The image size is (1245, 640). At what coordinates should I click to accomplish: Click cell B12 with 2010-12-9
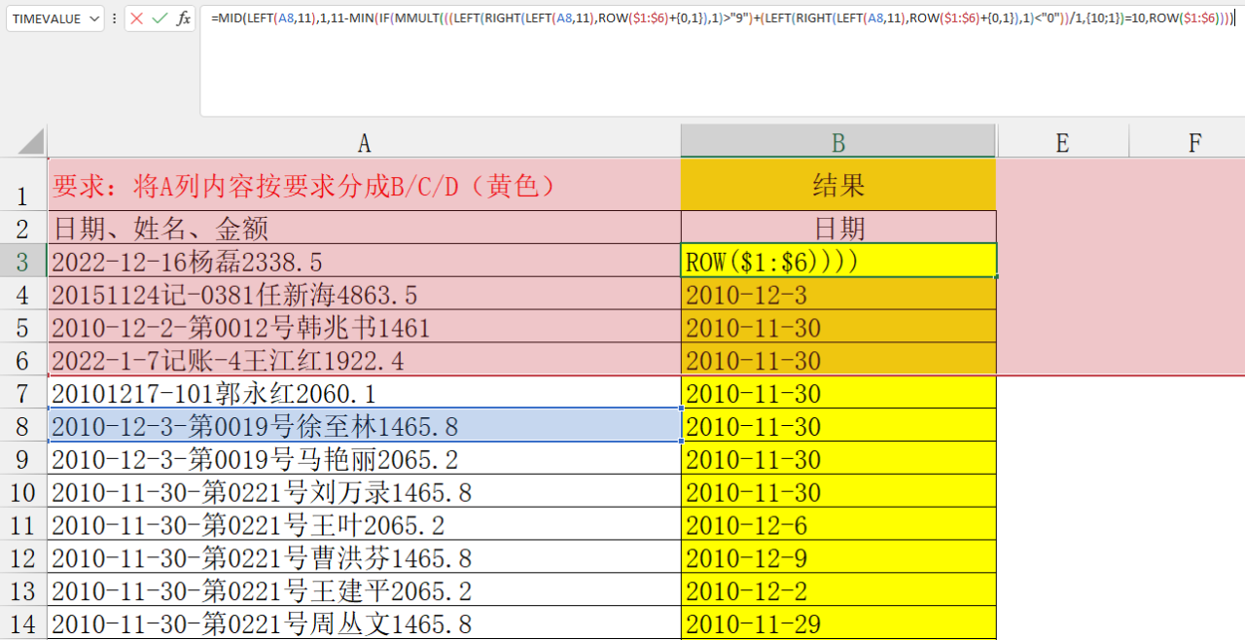pyautogui.click(x=838, y=558)
